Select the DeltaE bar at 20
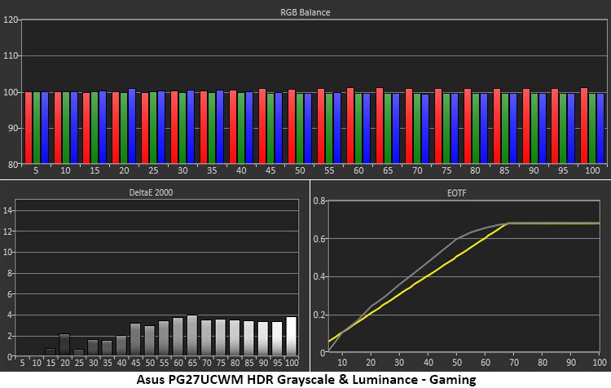Screen dimensions: 611x388 (64, 344)
